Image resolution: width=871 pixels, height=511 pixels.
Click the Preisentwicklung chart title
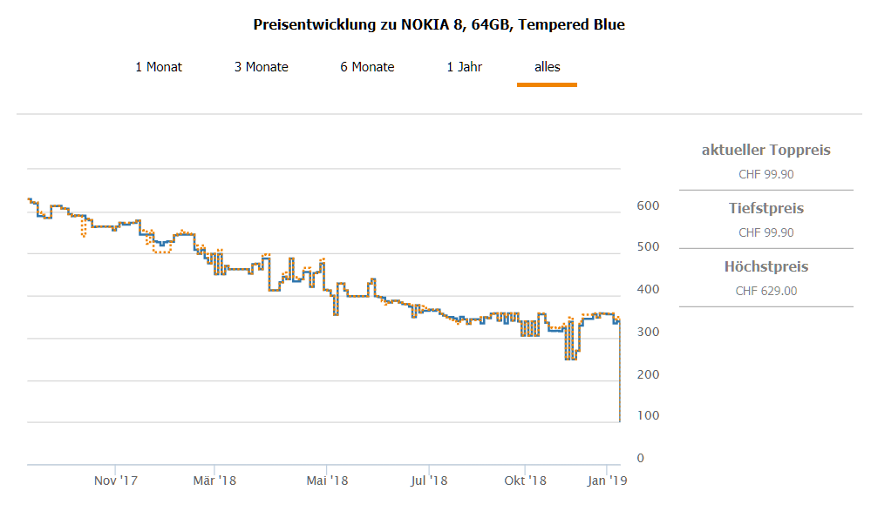(x=439, y=24)
